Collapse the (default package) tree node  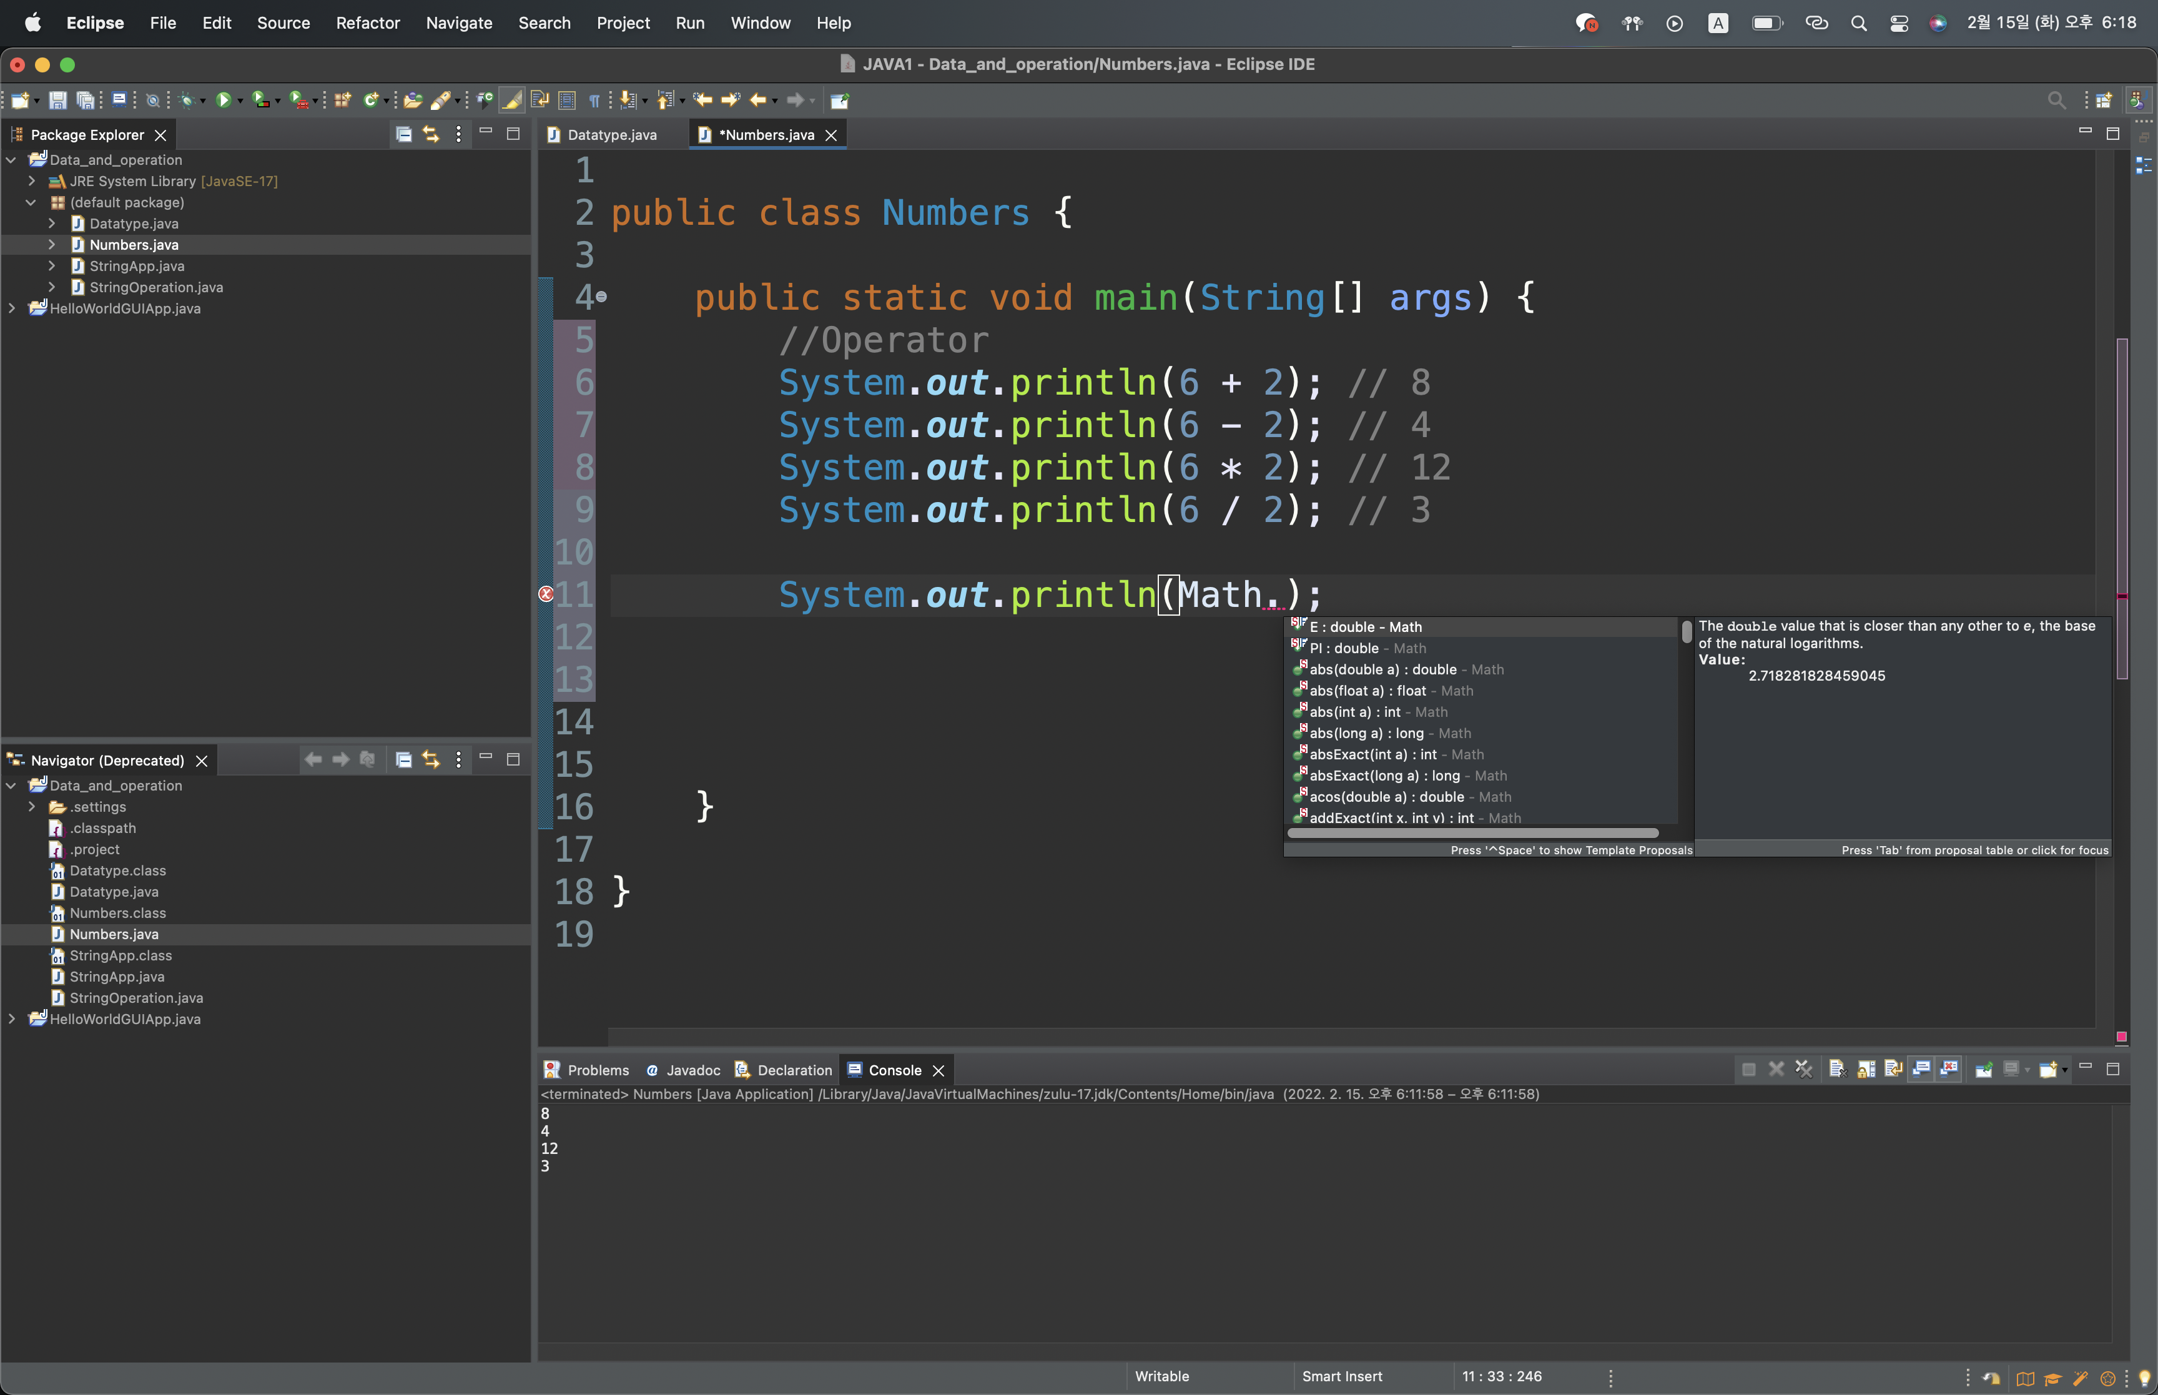(32, 202)
